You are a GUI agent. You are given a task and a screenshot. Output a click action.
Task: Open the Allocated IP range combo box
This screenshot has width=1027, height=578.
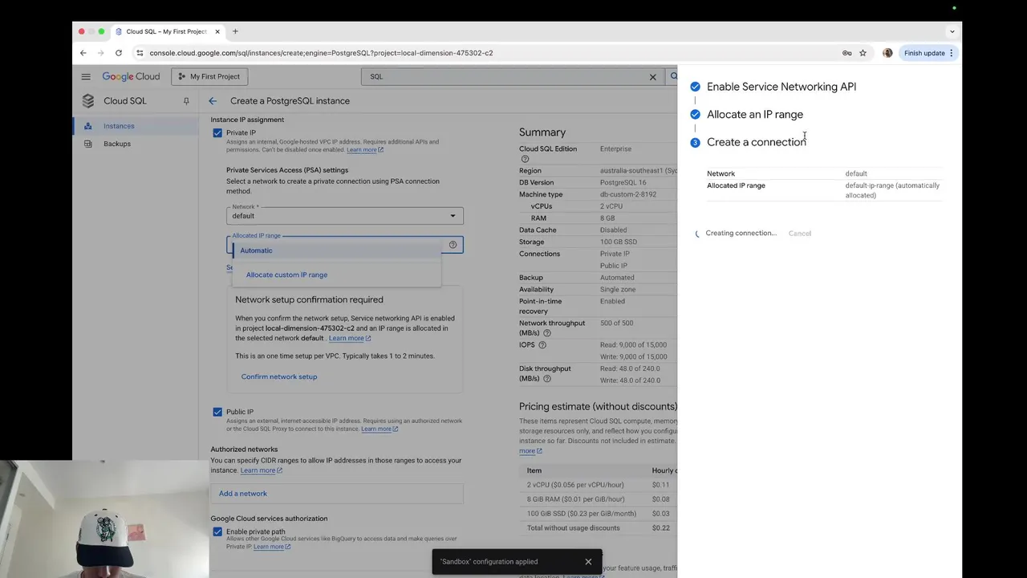(x=345, y=244)
